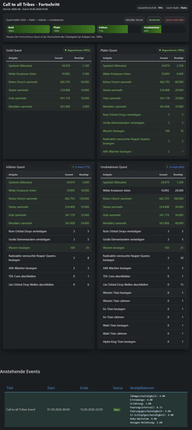
Task: Click the "Ende" events column header
Action: coord(84,388)
